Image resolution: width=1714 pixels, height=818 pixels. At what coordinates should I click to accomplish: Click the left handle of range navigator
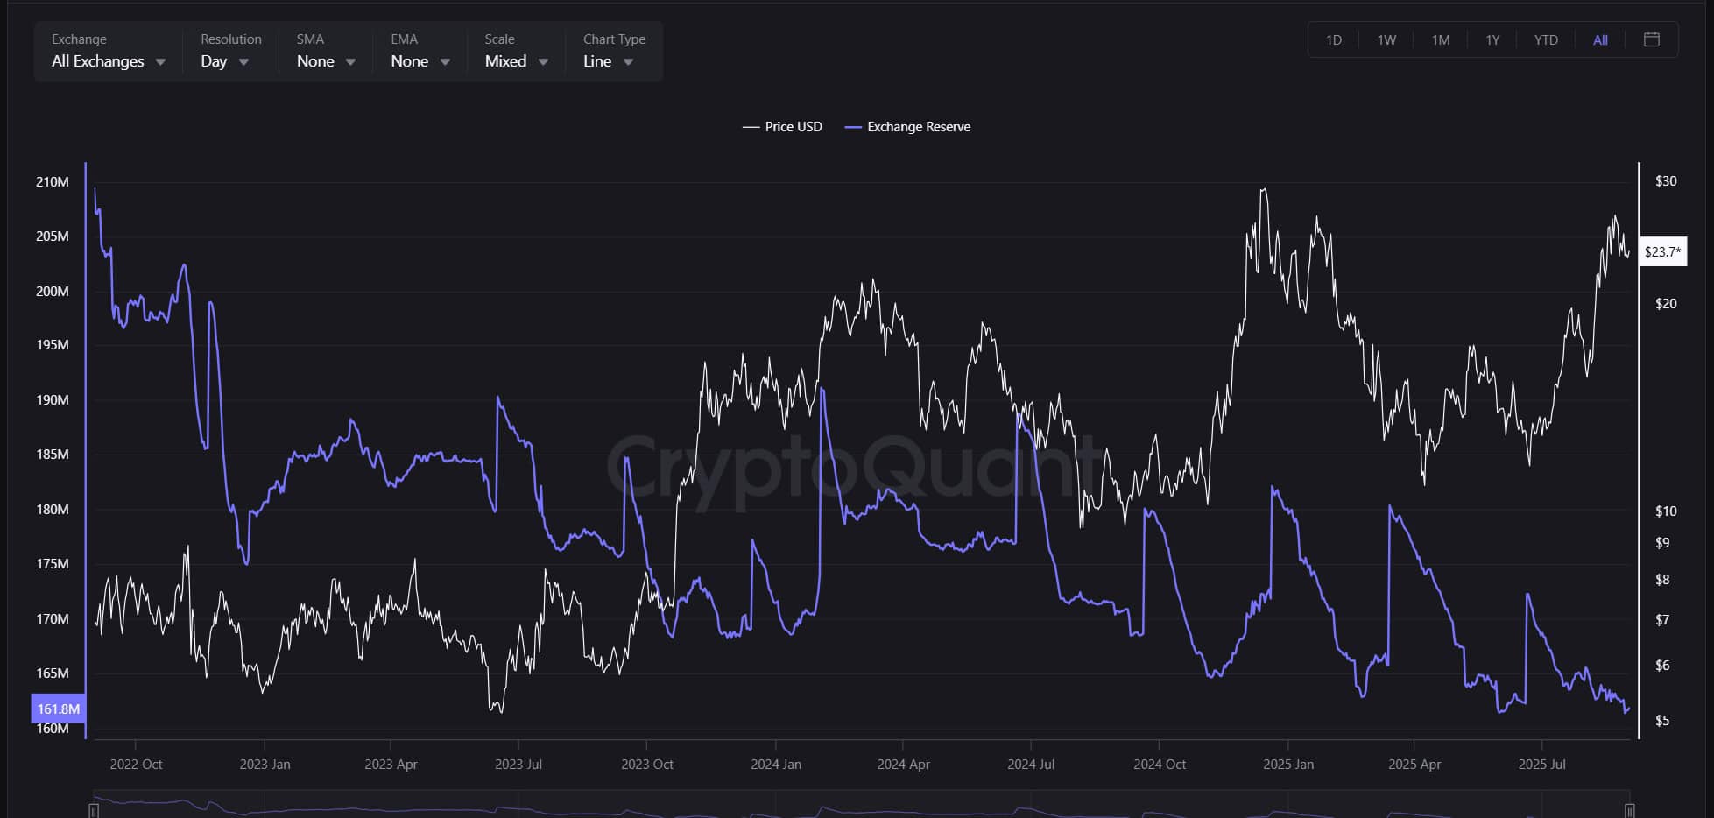point(94,810)
